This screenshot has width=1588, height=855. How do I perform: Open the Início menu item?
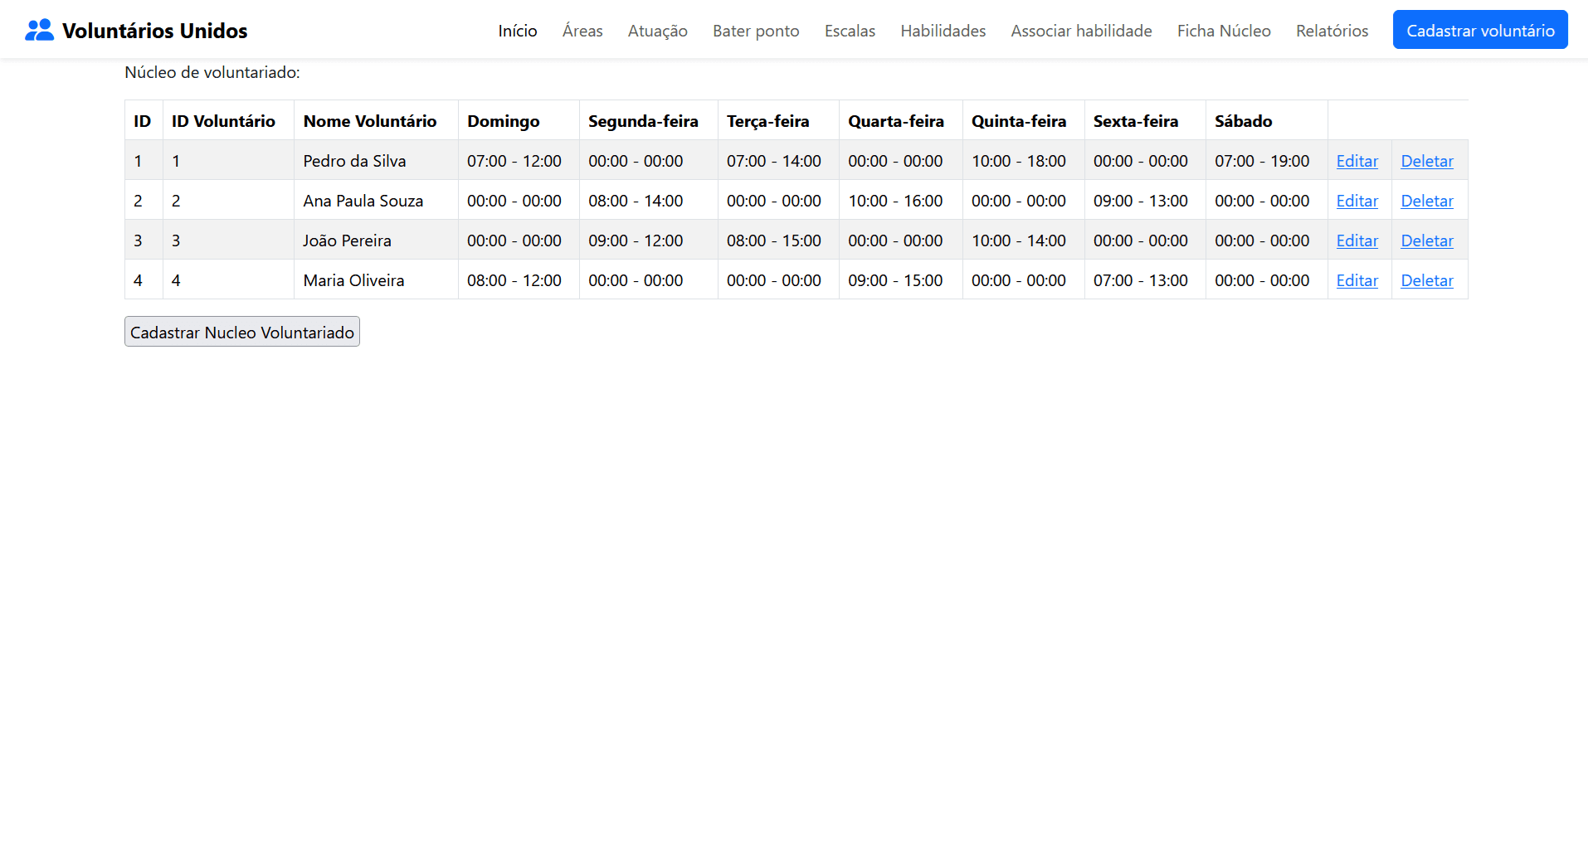(517, 31)
